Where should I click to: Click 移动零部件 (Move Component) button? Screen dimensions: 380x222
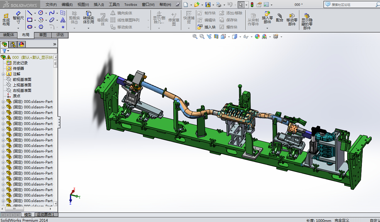pos(292,20)
